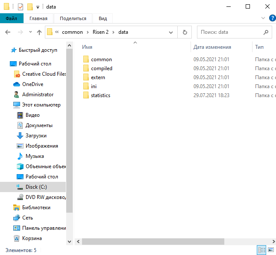
Task: Expand the chevron after common breadcrumb
Action: [88, 32]
